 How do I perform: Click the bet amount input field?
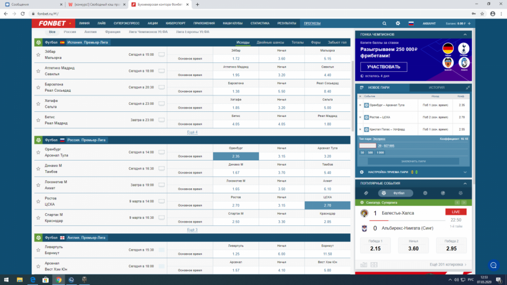pos(368,145)
